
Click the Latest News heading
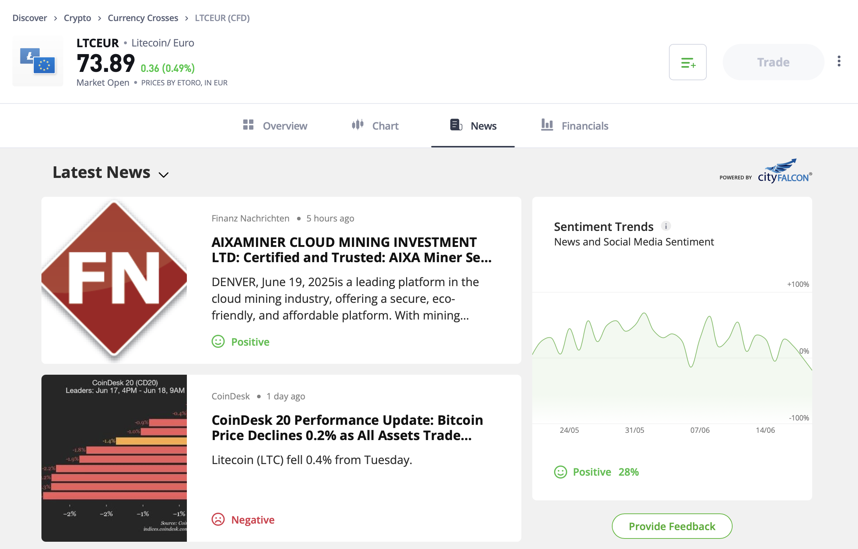(101, 172)
